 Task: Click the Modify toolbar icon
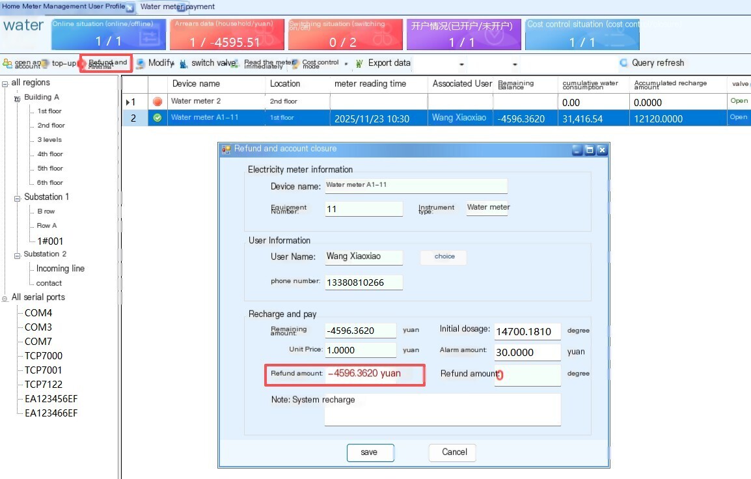141,63
